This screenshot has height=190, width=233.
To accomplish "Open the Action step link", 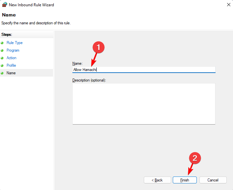I will pyautogui.click(x=12, y=58).
